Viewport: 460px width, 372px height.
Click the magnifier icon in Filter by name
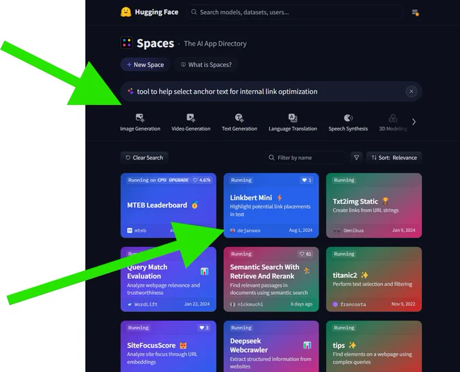tap(272, 158)
